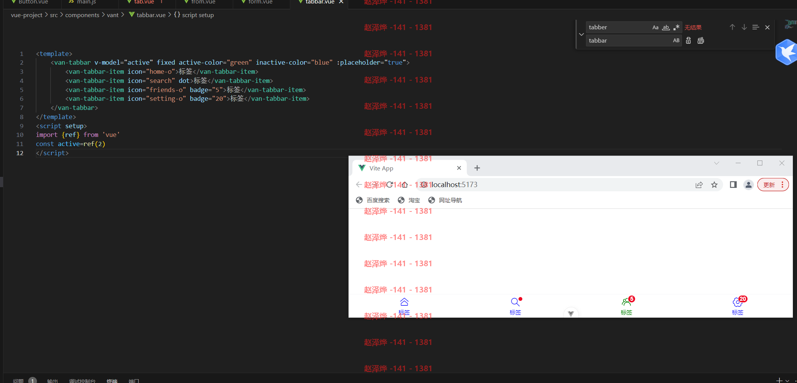Select the Vite App browser tab
The image size is (797, 383).
tap(409, 168)
